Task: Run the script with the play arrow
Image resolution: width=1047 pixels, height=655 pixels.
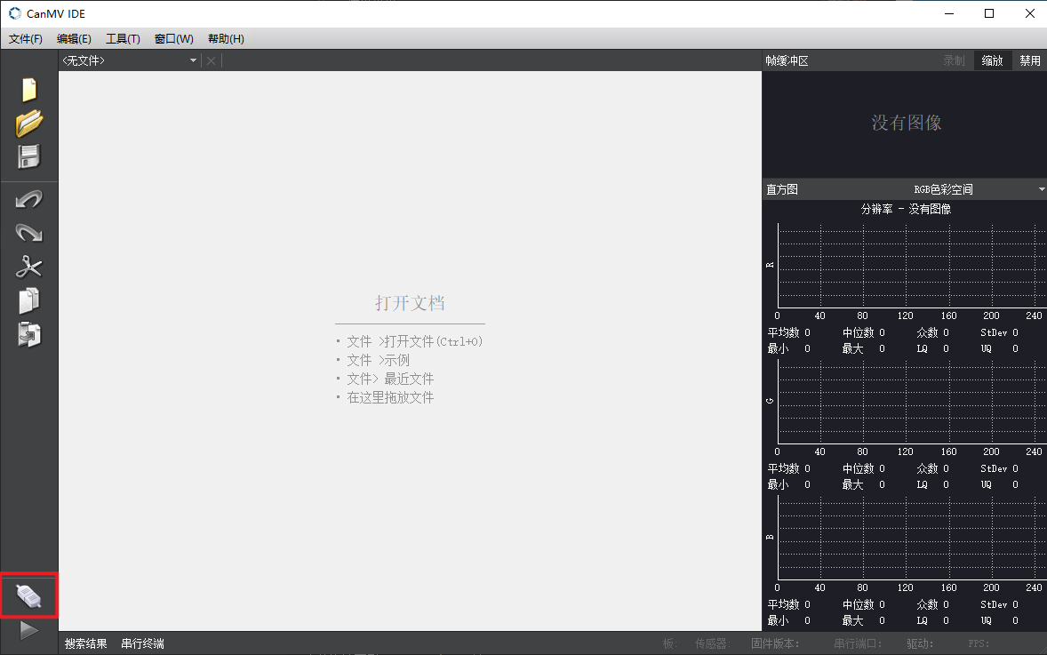Action: [28, 629]
